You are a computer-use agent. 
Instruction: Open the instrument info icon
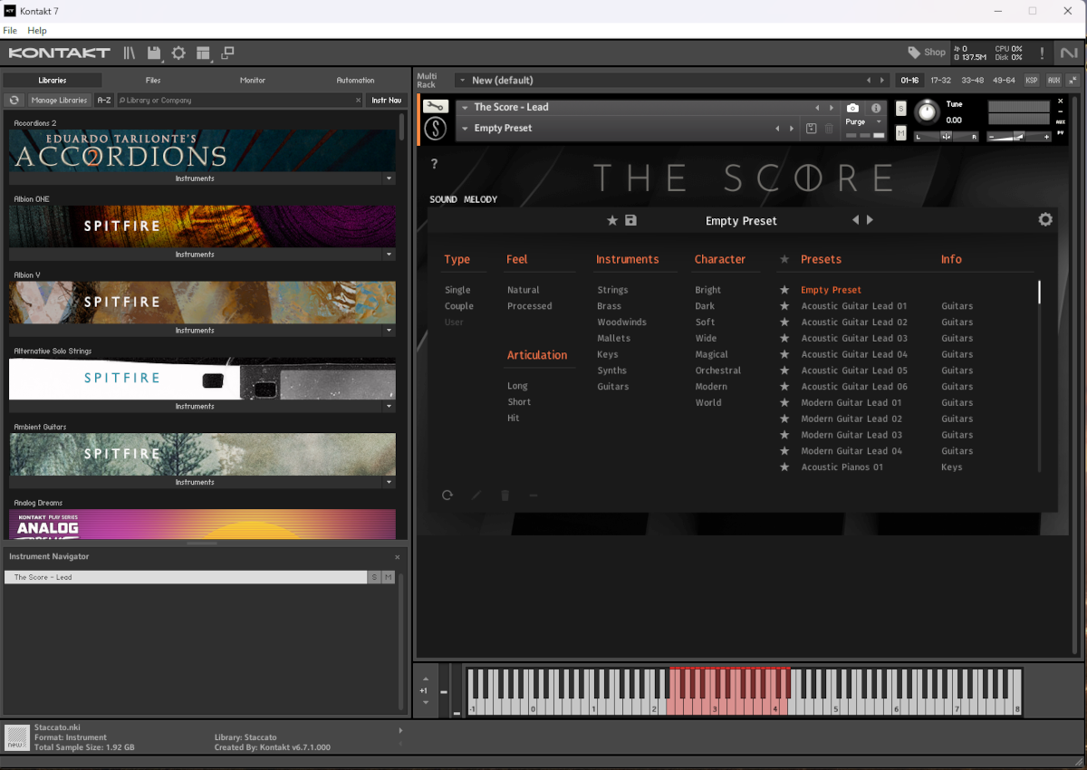pyautogui.click(x=876, y=108)
